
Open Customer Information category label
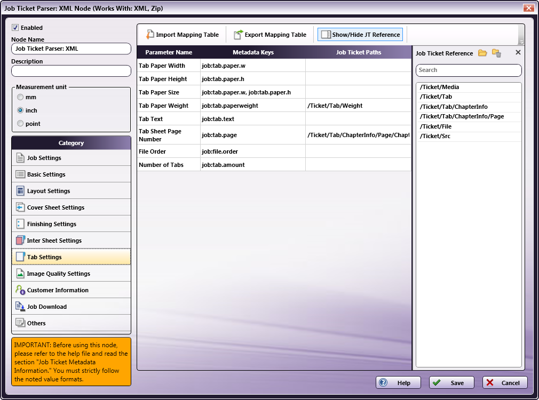pyautogui.click(x=58, y=290)
